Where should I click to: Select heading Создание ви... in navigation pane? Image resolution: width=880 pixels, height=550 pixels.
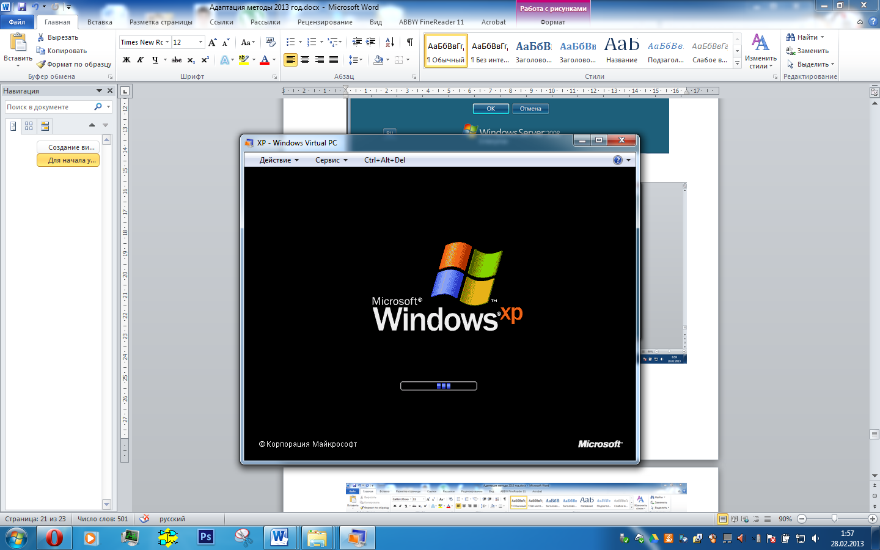pyautogui.click(x=68, y=147)
